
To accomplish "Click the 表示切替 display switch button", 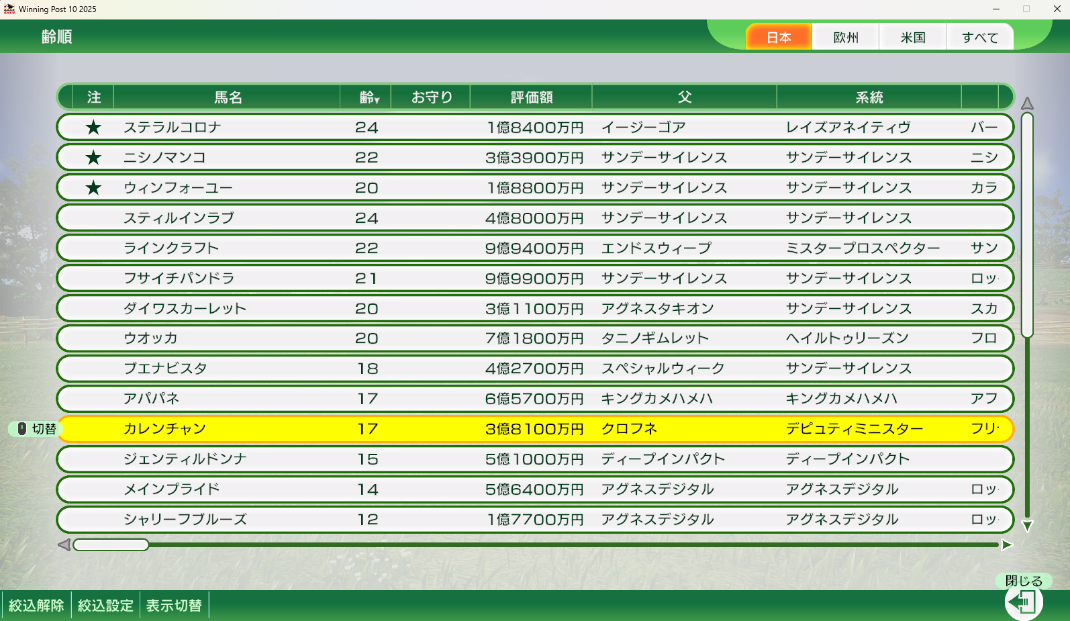I will click(x=174, y=606).
